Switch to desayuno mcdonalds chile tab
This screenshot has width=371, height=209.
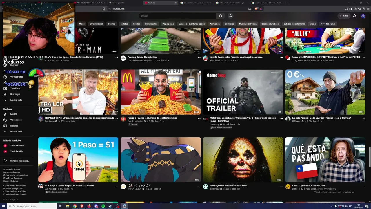[267, 3]
